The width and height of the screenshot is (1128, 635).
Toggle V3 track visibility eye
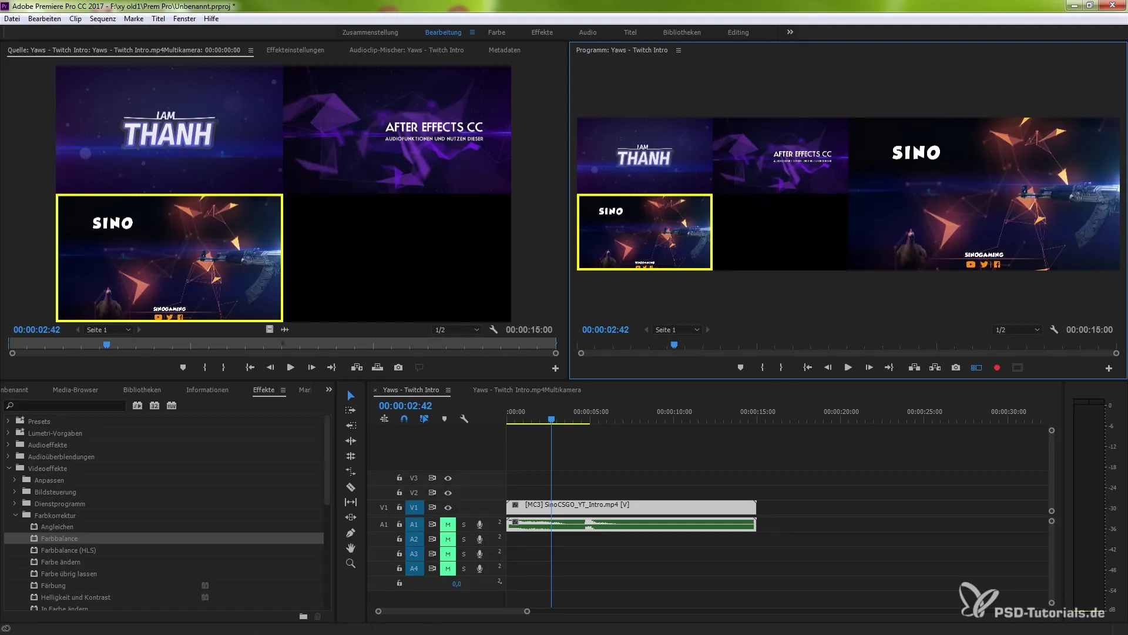[448, 479]
